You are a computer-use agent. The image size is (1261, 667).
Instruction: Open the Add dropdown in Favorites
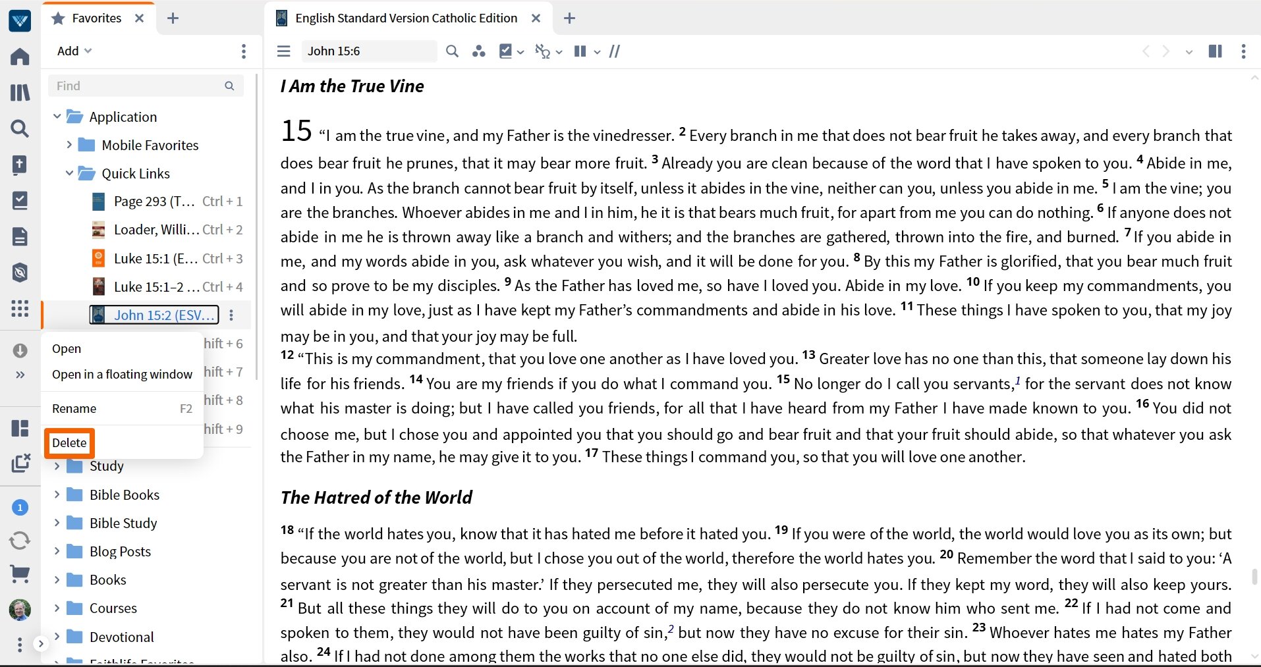74,51
